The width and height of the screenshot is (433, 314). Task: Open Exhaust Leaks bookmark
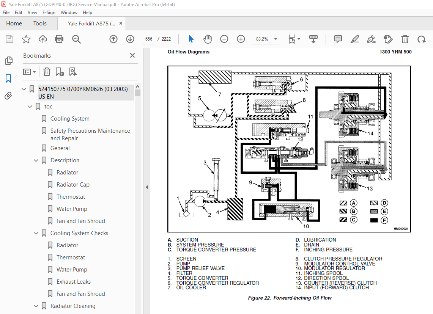74,282
